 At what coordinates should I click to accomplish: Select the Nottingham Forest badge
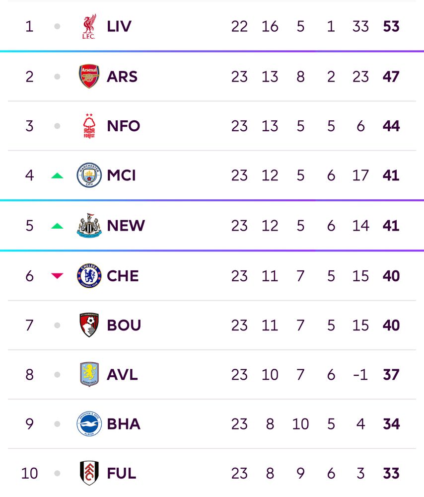pos(89,126)
